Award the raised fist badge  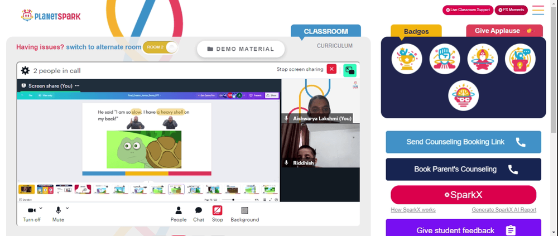coord(445,59)
